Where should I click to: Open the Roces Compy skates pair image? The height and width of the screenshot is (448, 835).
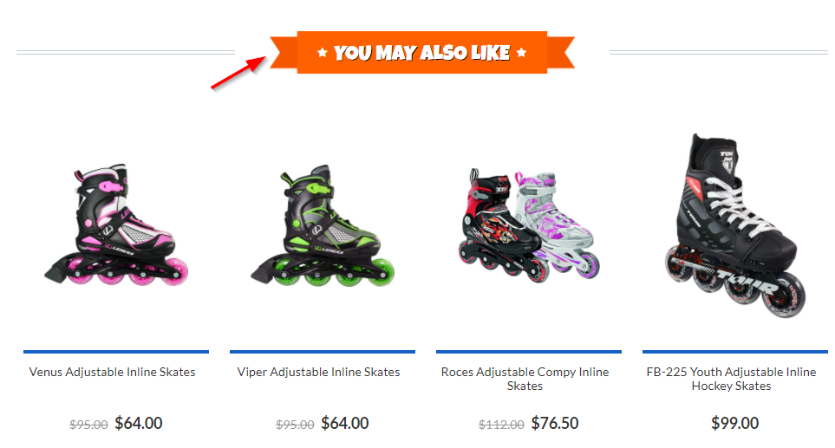529,225
